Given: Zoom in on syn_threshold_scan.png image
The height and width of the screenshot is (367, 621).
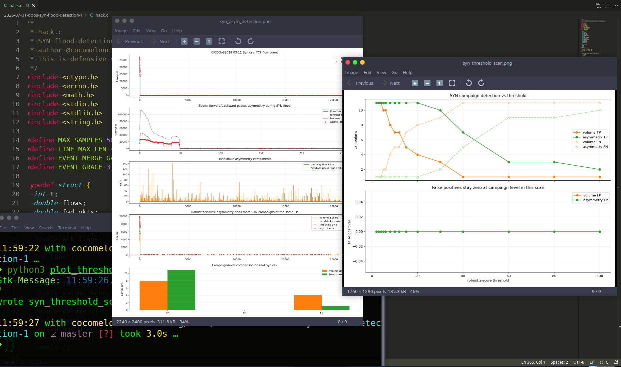Looking at the screenshot, I should click(415, 83).
